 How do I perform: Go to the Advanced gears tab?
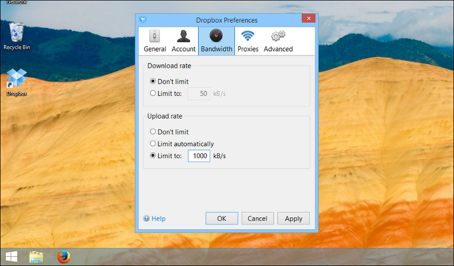(278, 41)
